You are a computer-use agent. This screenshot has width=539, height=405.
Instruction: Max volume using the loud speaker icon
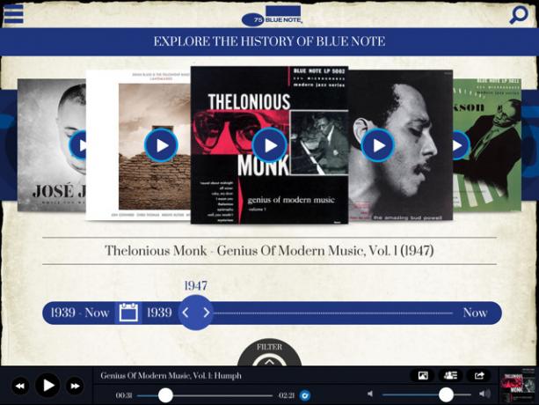(x=485, y=394)
